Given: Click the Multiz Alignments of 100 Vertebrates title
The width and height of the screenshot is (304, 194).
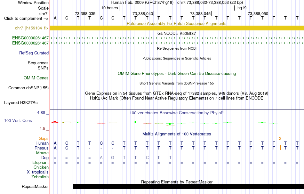Looking at the screenshot, I should 177,134.
